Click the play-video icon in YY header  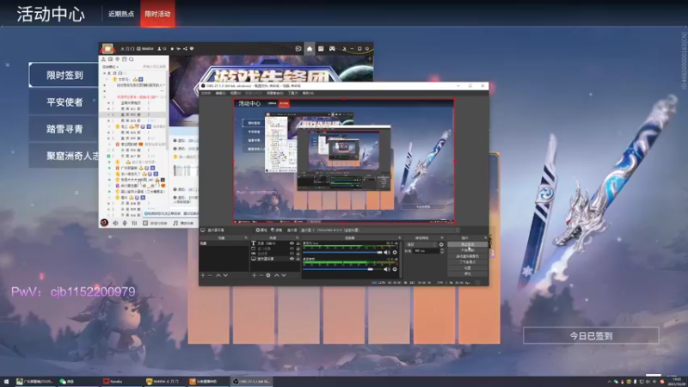(x=298, y=49)
